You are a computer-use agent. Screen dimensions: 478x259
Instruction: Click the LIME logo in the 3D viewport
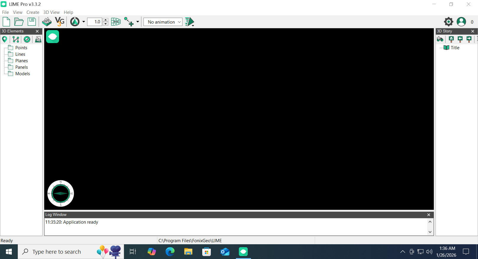click(53, 37)
